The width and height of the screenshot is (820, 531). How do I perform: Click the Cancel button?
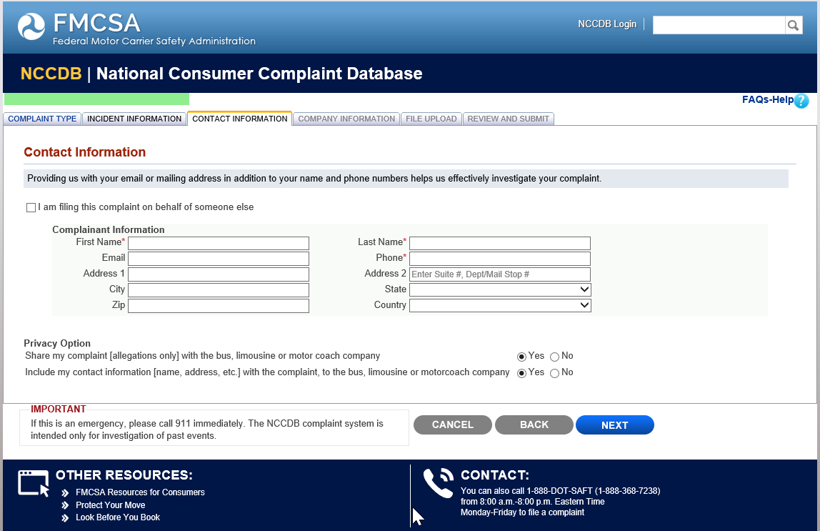tap(453, 425)
